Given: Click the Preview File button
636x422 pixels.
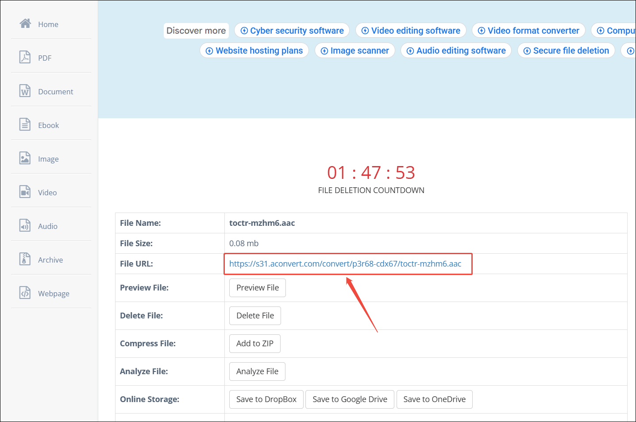Looking at the screenshot, I should (257, 288).
